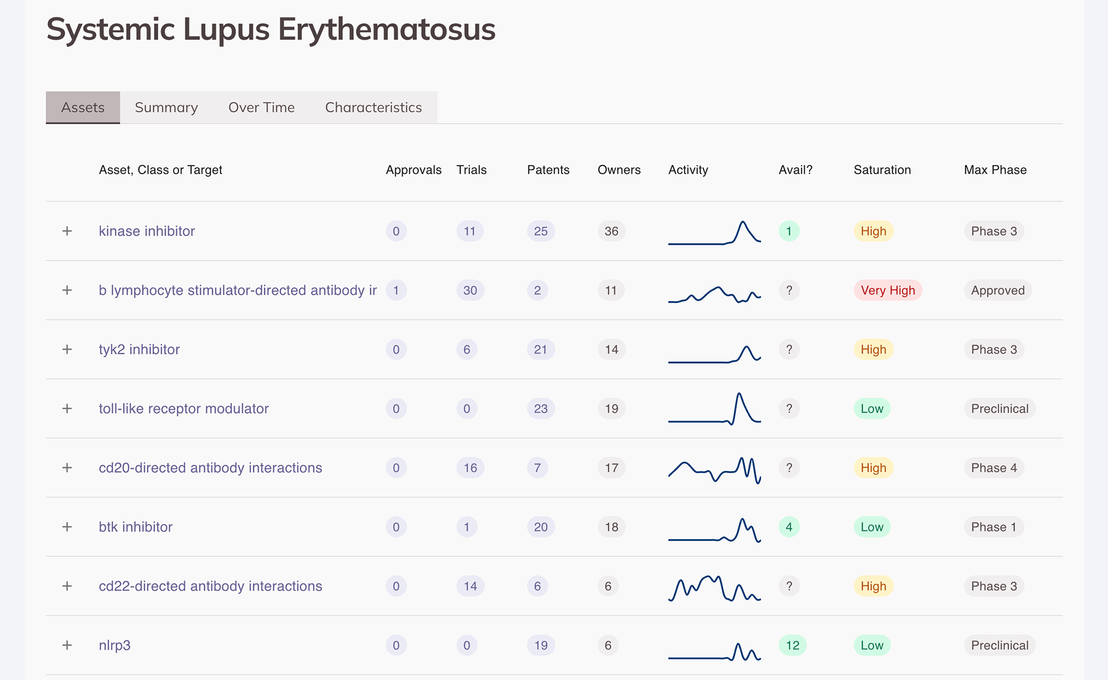Screen dimensions: 1108x680
Task: Click kinase inhibitor's High saturation badge
Action: (873, 231)
